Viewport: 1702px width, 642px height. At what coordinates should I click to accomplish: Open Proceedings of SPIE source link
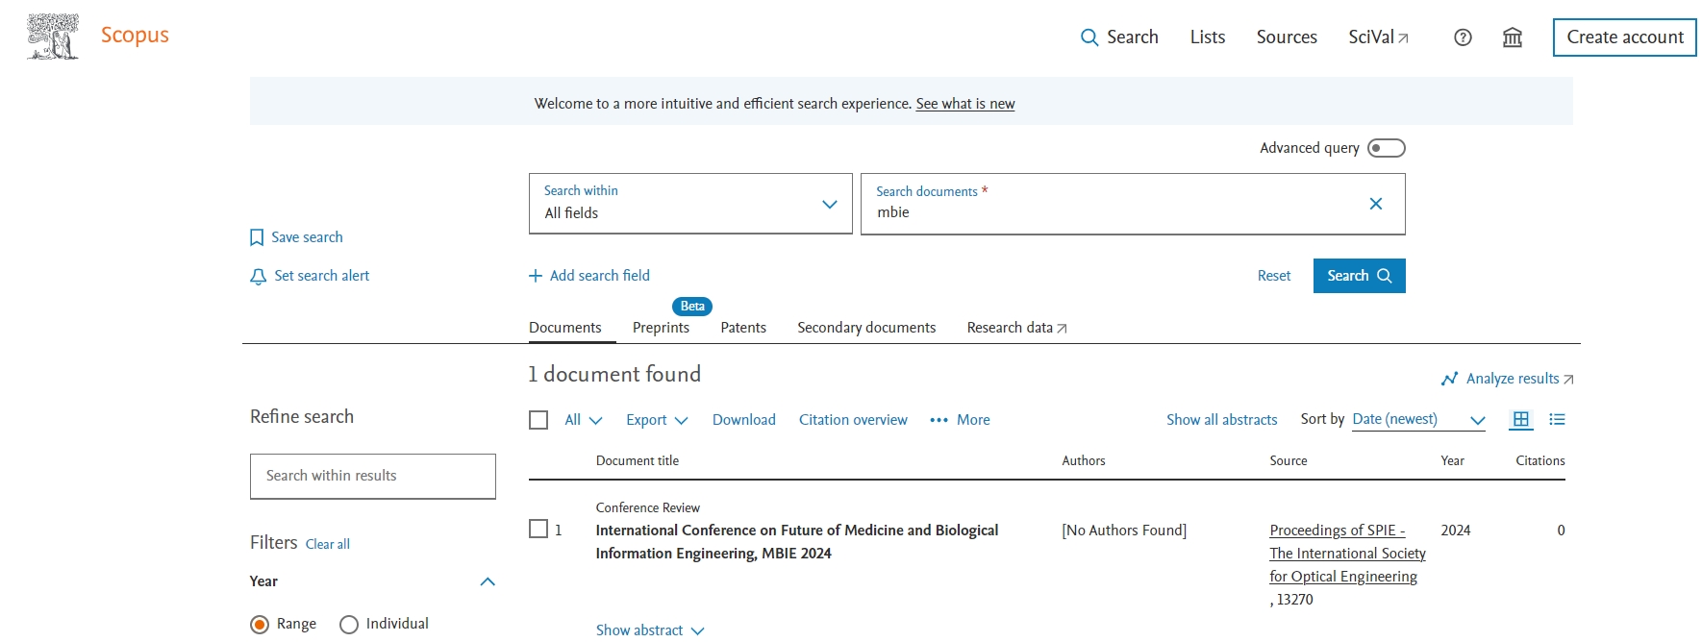[x=1347, y=554]
